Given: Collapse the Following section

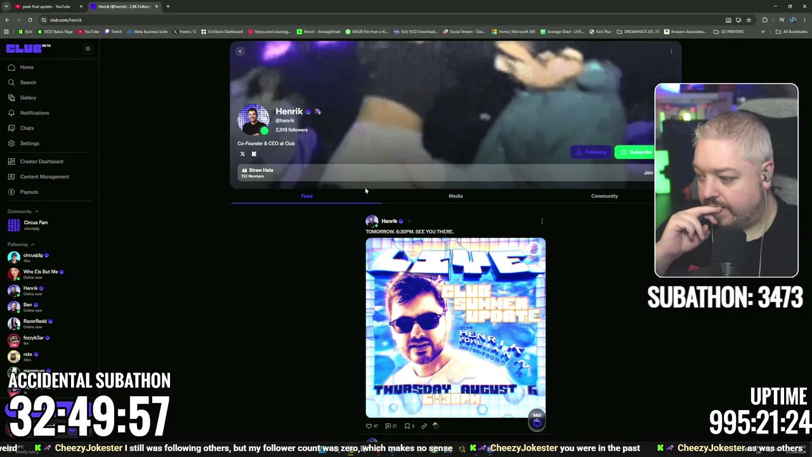Looking at the screenshot, I should pyautogui.click(x=32, y=244).
